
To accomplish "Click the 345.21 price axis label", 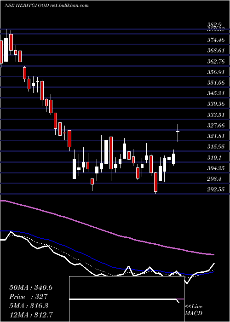I will pos(216,93).
